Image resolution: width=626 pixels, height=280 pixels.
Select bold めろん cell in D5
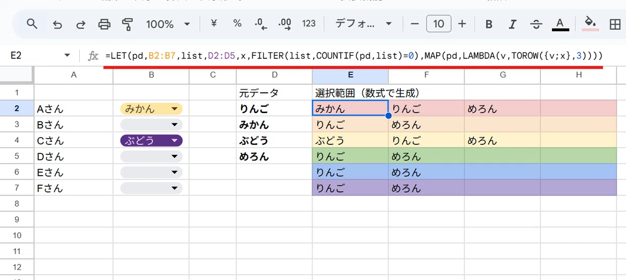274,156
